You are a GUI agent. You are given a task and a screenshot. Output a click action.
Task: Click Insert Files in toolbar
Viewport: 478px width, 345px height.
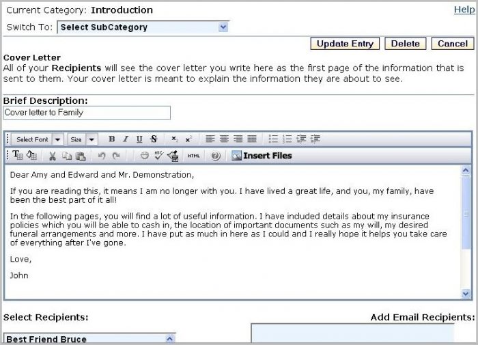[x=262, y=156]
